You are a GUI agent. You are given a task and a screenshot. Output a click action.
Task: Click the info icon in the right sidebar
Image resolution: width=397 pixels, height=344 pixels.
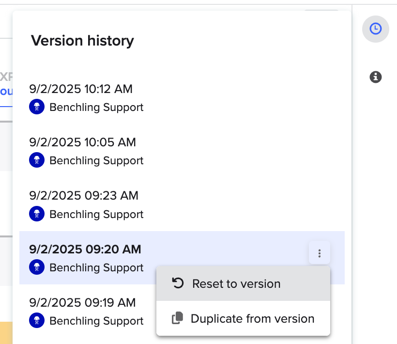tap(375, 77)
